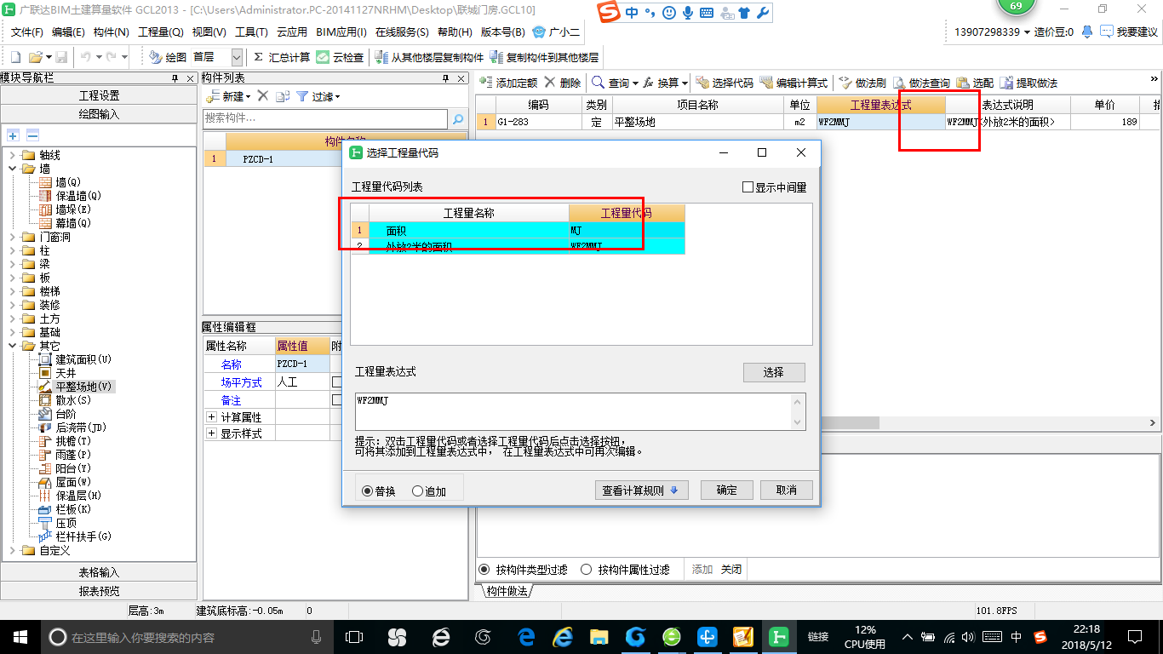1163x654 pixels.
Task: Click the 确定 button
Action: coord(727,490)
